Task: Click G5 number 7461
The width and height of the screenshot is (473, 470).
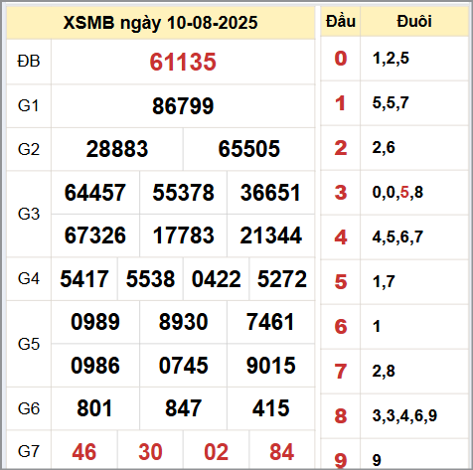Action: pos(270,322)
